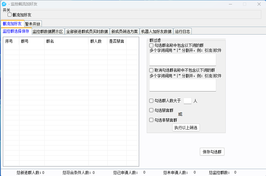Image resolution: width=266 pixels, height=176 pixels.
Task: Click the 保存勾选群 button
Action: pos(212,152)
